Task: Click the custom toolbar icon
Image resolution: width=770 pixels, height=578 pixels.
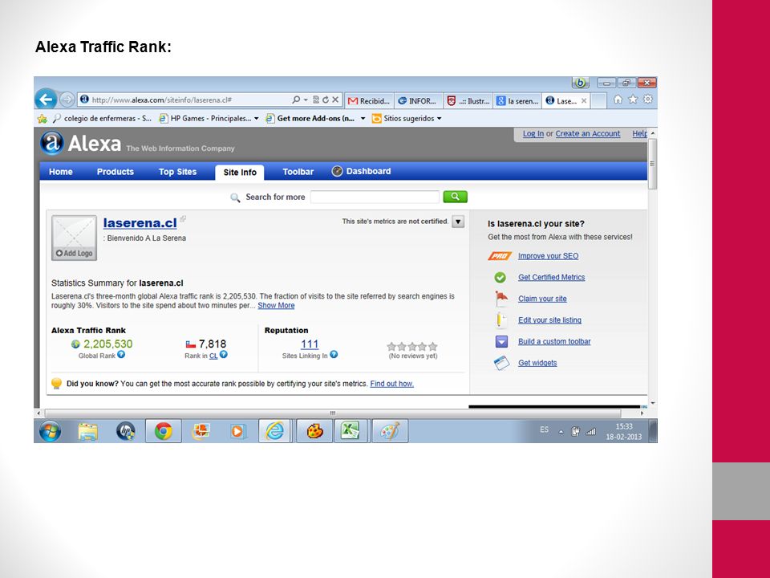Action: 501,341
